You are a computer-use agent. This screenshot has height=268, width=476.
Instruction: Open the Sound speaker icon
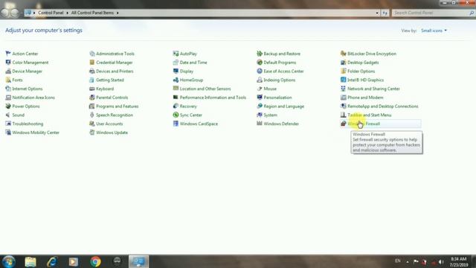pyautogui.click(x=8, y=115)
